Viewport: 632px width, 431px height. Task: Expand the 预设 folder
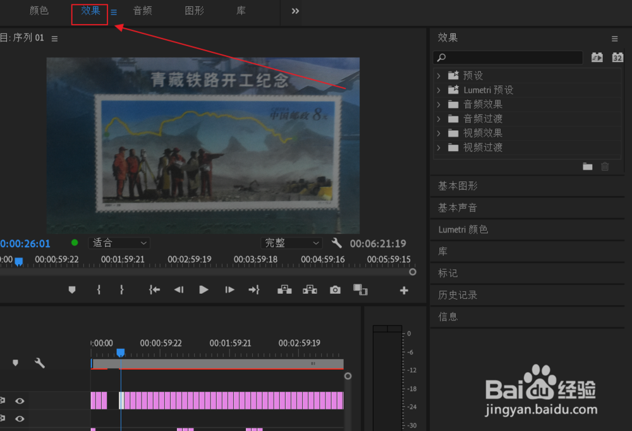pyautogui.click(x=439, y=75)
